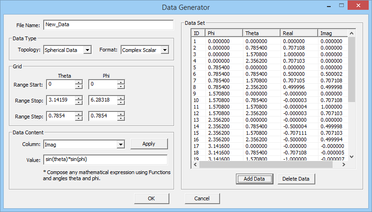Click the Apply button
This screenshot has height=212, width=372.
[x=149, y=144]
